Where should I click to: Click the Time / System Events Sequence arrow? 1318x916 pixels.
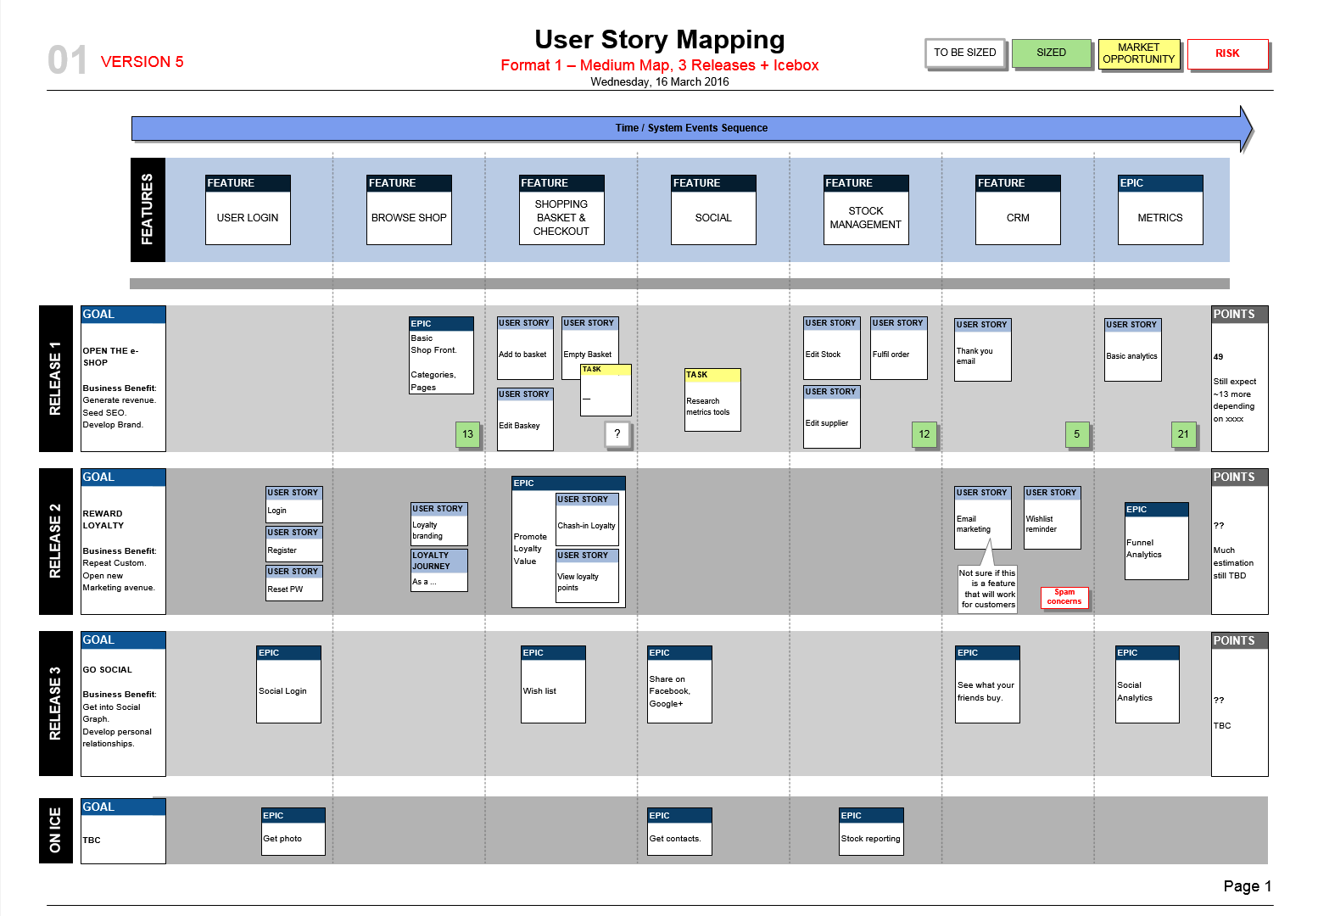691,128
